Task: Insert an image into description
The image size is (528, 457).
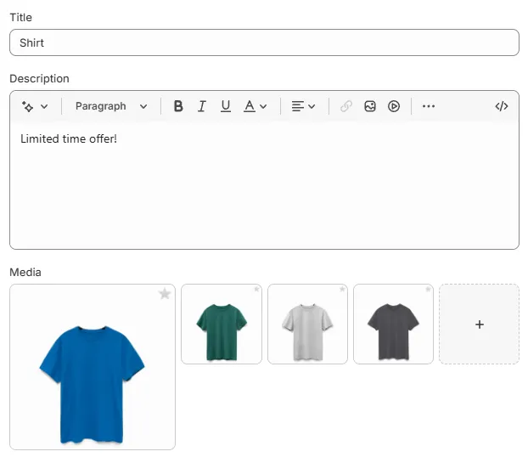Action: pyautogui.click(x=370, y=106)
